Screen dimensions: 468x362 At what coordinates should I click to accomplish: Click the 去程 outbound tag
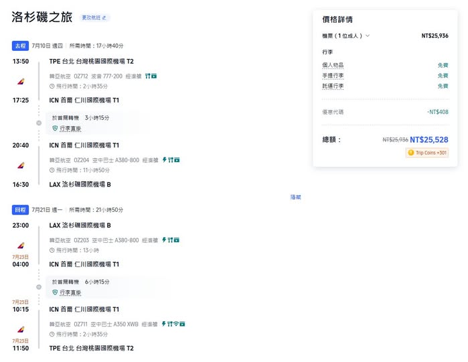click(x=20, y=46)
